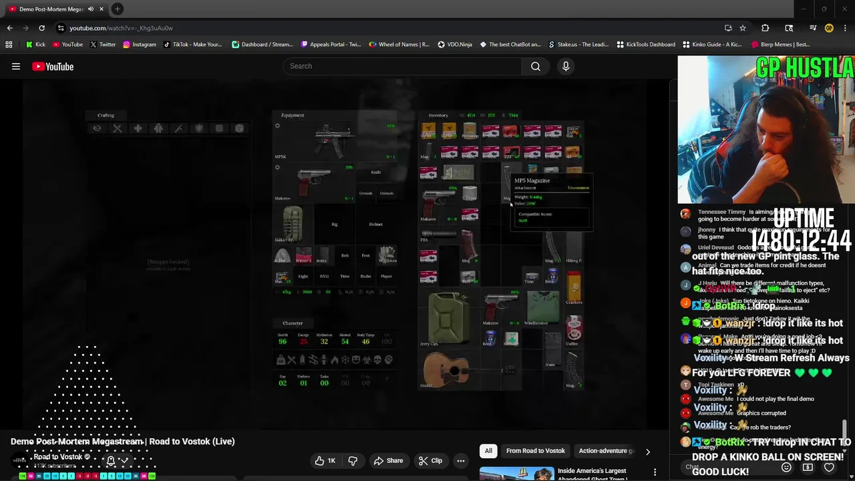
Task: Open the browser extensions puzzle icon
Action: [765, 28]
